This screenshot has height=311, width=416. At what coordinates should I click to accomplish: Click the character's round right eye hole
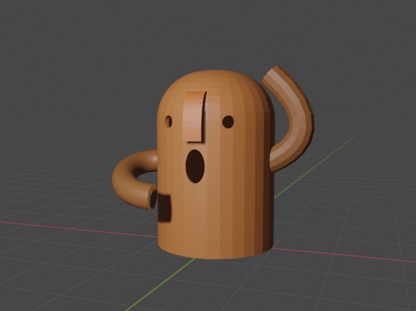[228, 122]
